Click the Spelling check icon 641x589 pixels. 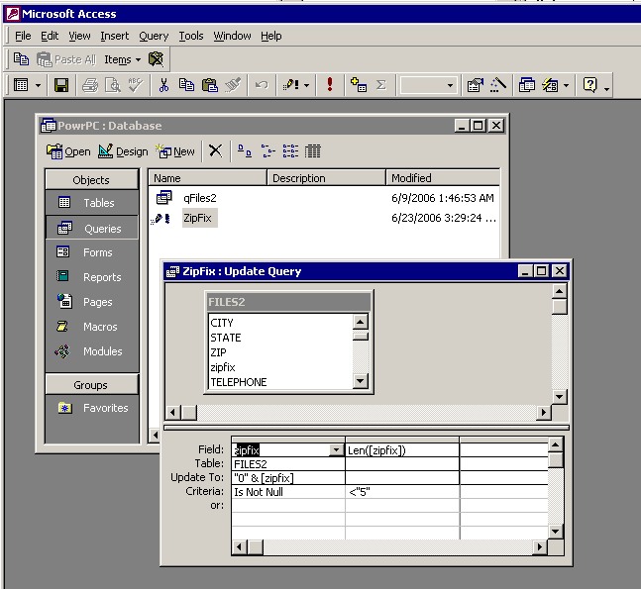136,85
